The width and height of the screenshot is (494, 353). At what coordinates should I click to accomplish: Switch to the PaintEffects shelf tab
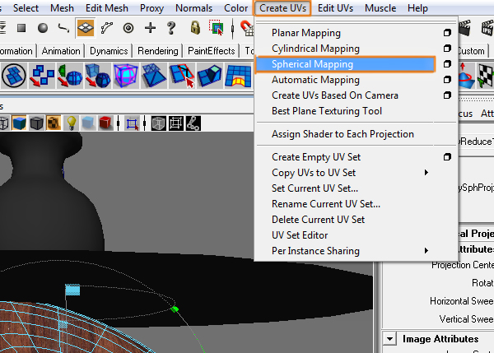[x=211, y=51]
